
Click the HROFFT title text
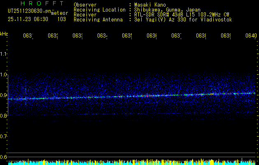42,3
